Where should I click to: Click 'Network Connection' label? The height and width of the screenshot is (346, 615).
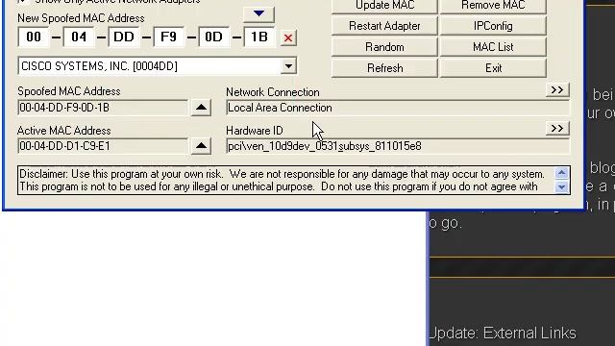pos(273,92)
